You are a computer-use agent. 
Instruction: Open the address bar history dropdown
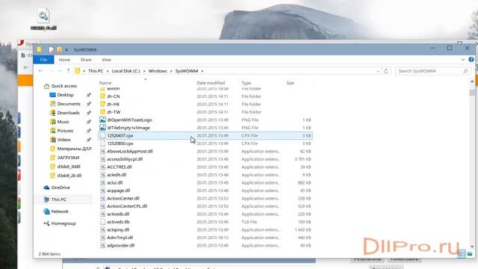point(378,71)
